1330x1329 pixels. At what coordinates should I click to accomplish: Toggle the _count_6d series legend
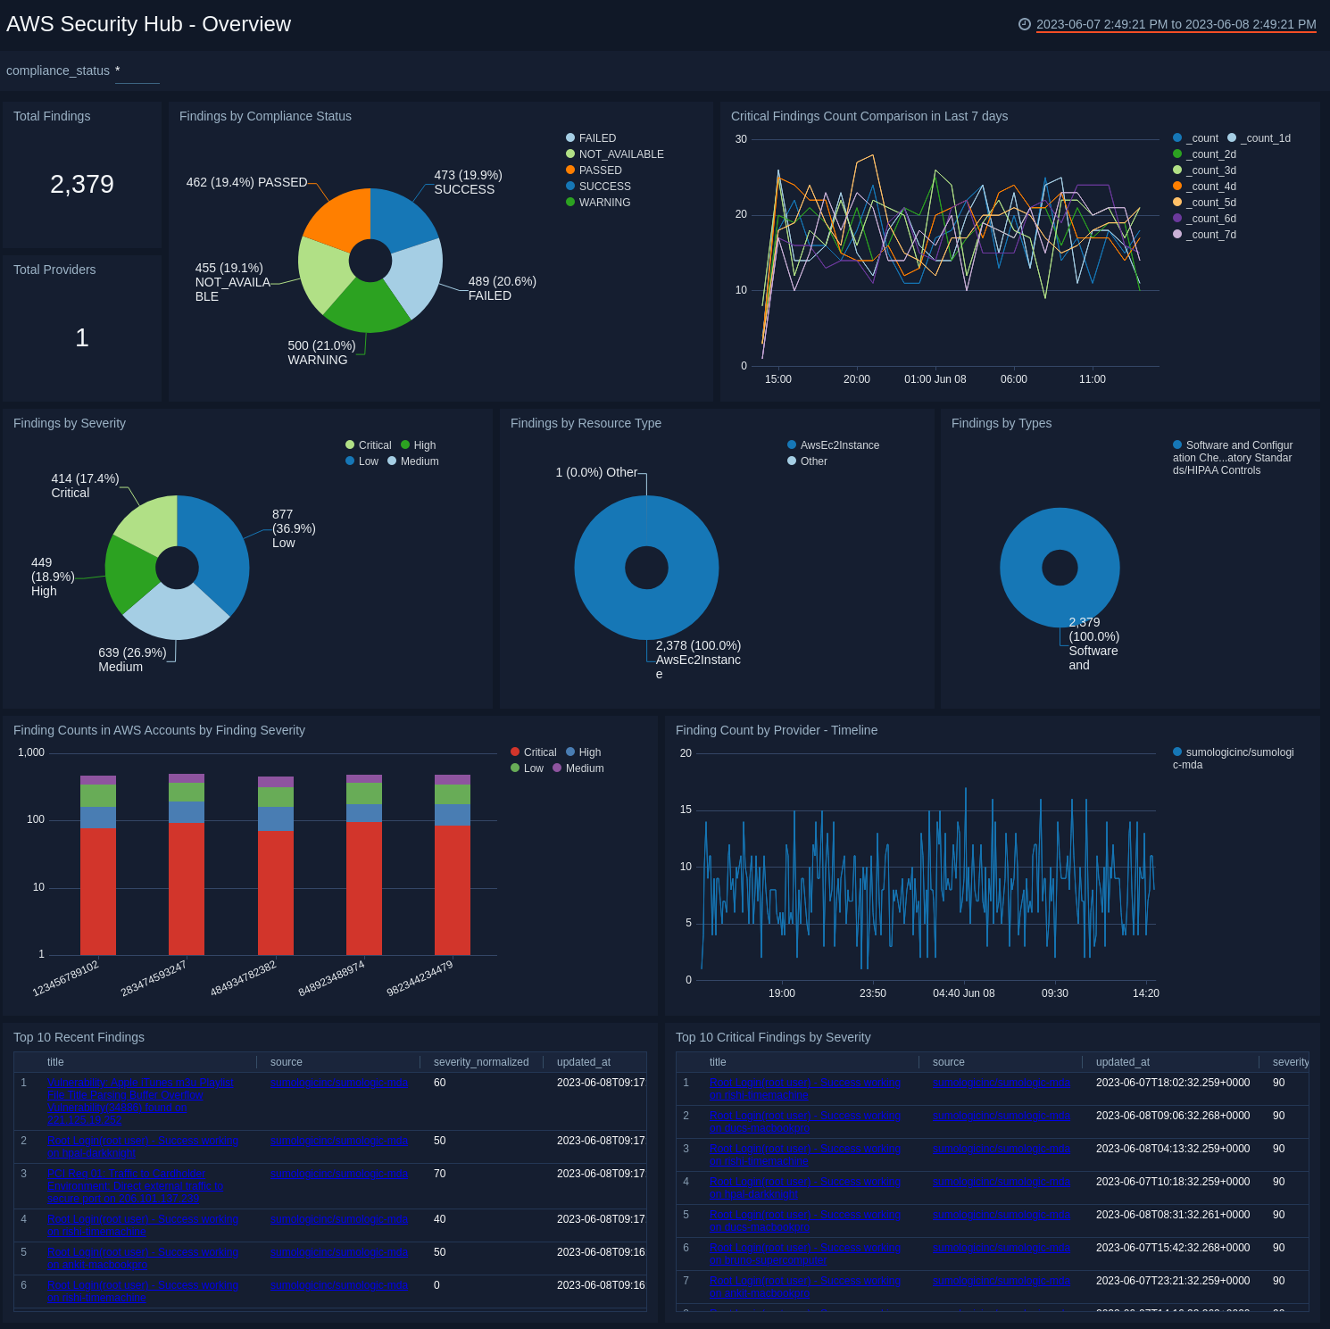coord(1204,219)
